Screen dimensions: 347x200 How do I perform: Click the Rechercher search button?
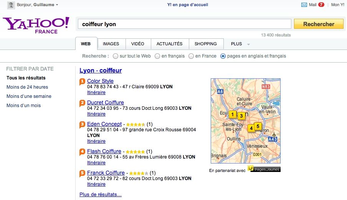(319, 24)
